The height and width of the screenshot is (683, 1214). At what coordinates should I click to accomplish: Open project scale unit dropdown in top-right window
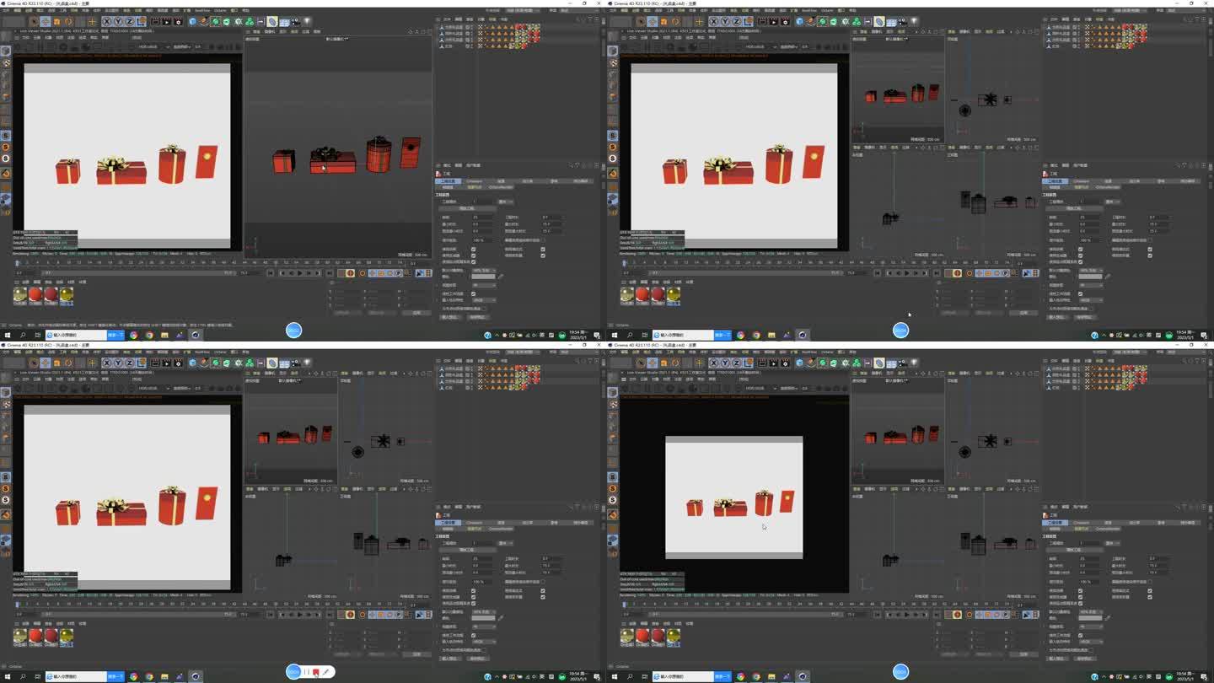point(1113,202)
